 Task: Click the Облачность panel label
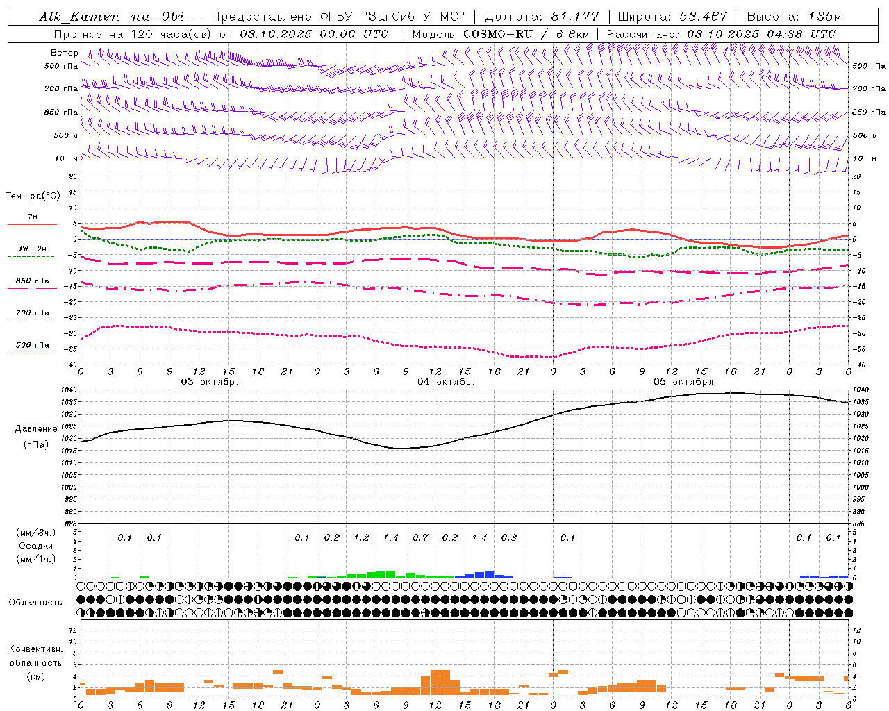coord(35,602)
